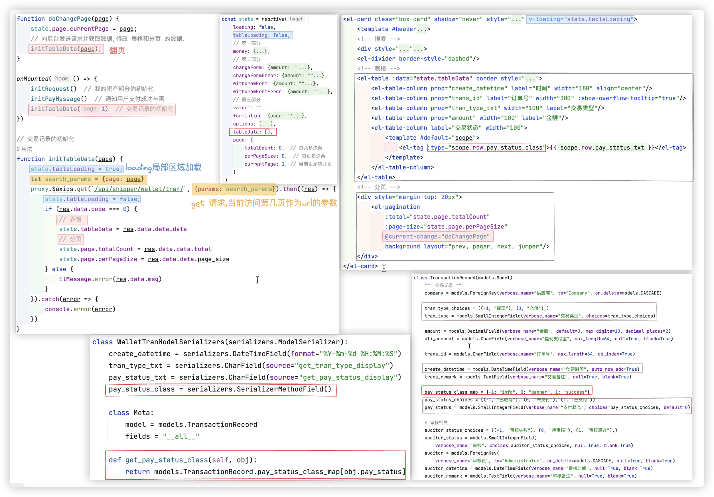Expand folded template #header tag
The height and width of the screenshot is (497, 714).
pyautogui.click(x=423, y=29)
